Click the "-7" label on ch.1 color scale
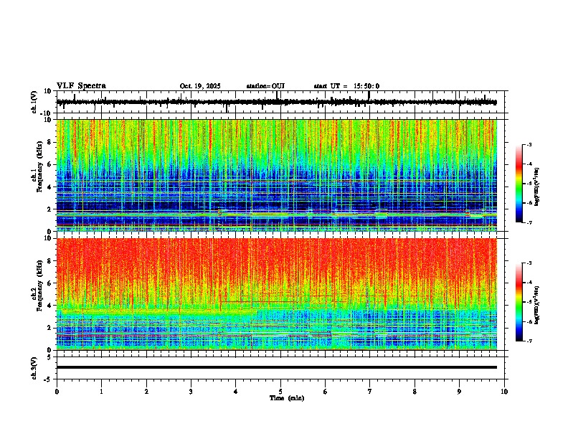This screenshot has width=568, height=439. point(529,222)
